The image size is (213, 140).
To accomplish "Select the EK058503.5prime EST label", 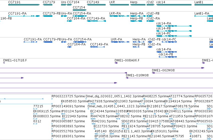I will [x=75, y=101].
